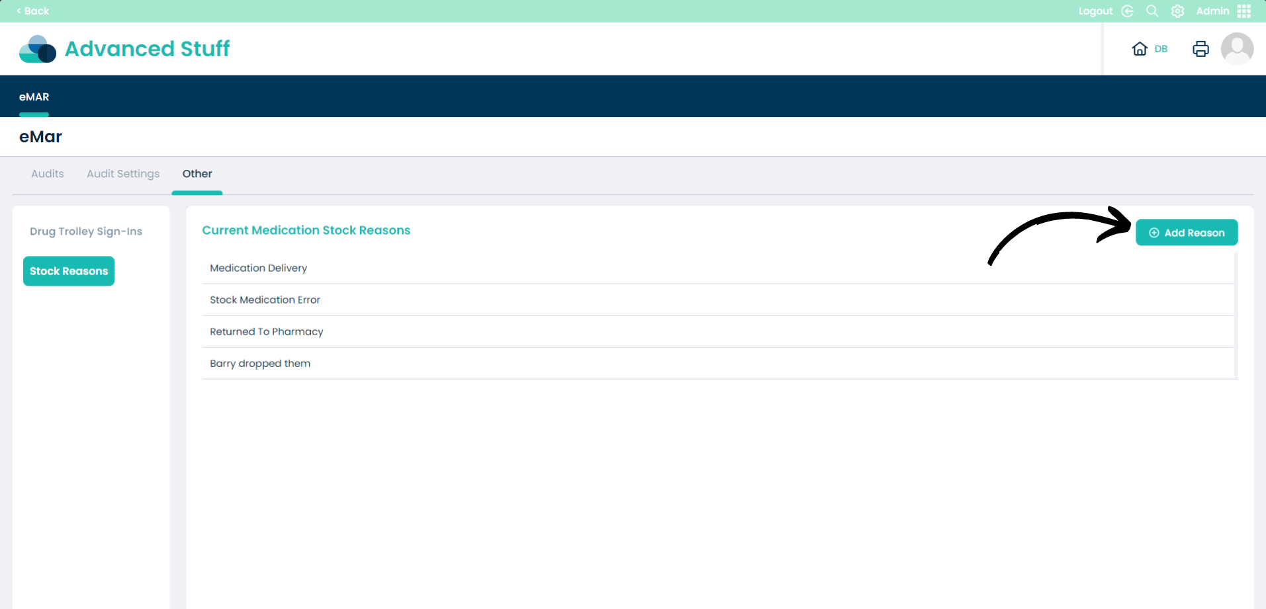Open the apps grid icon
The width and height of the screenshot is (1266, 609).
[1244, 11]
